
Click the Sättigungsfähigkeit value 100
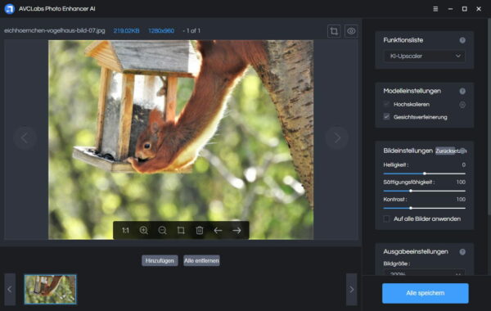coord(461,182)
